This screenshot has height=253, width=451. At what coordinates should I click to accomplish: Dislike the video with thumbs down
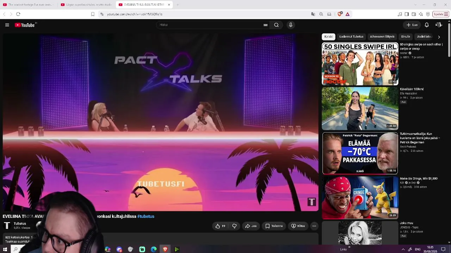(234, 226)
